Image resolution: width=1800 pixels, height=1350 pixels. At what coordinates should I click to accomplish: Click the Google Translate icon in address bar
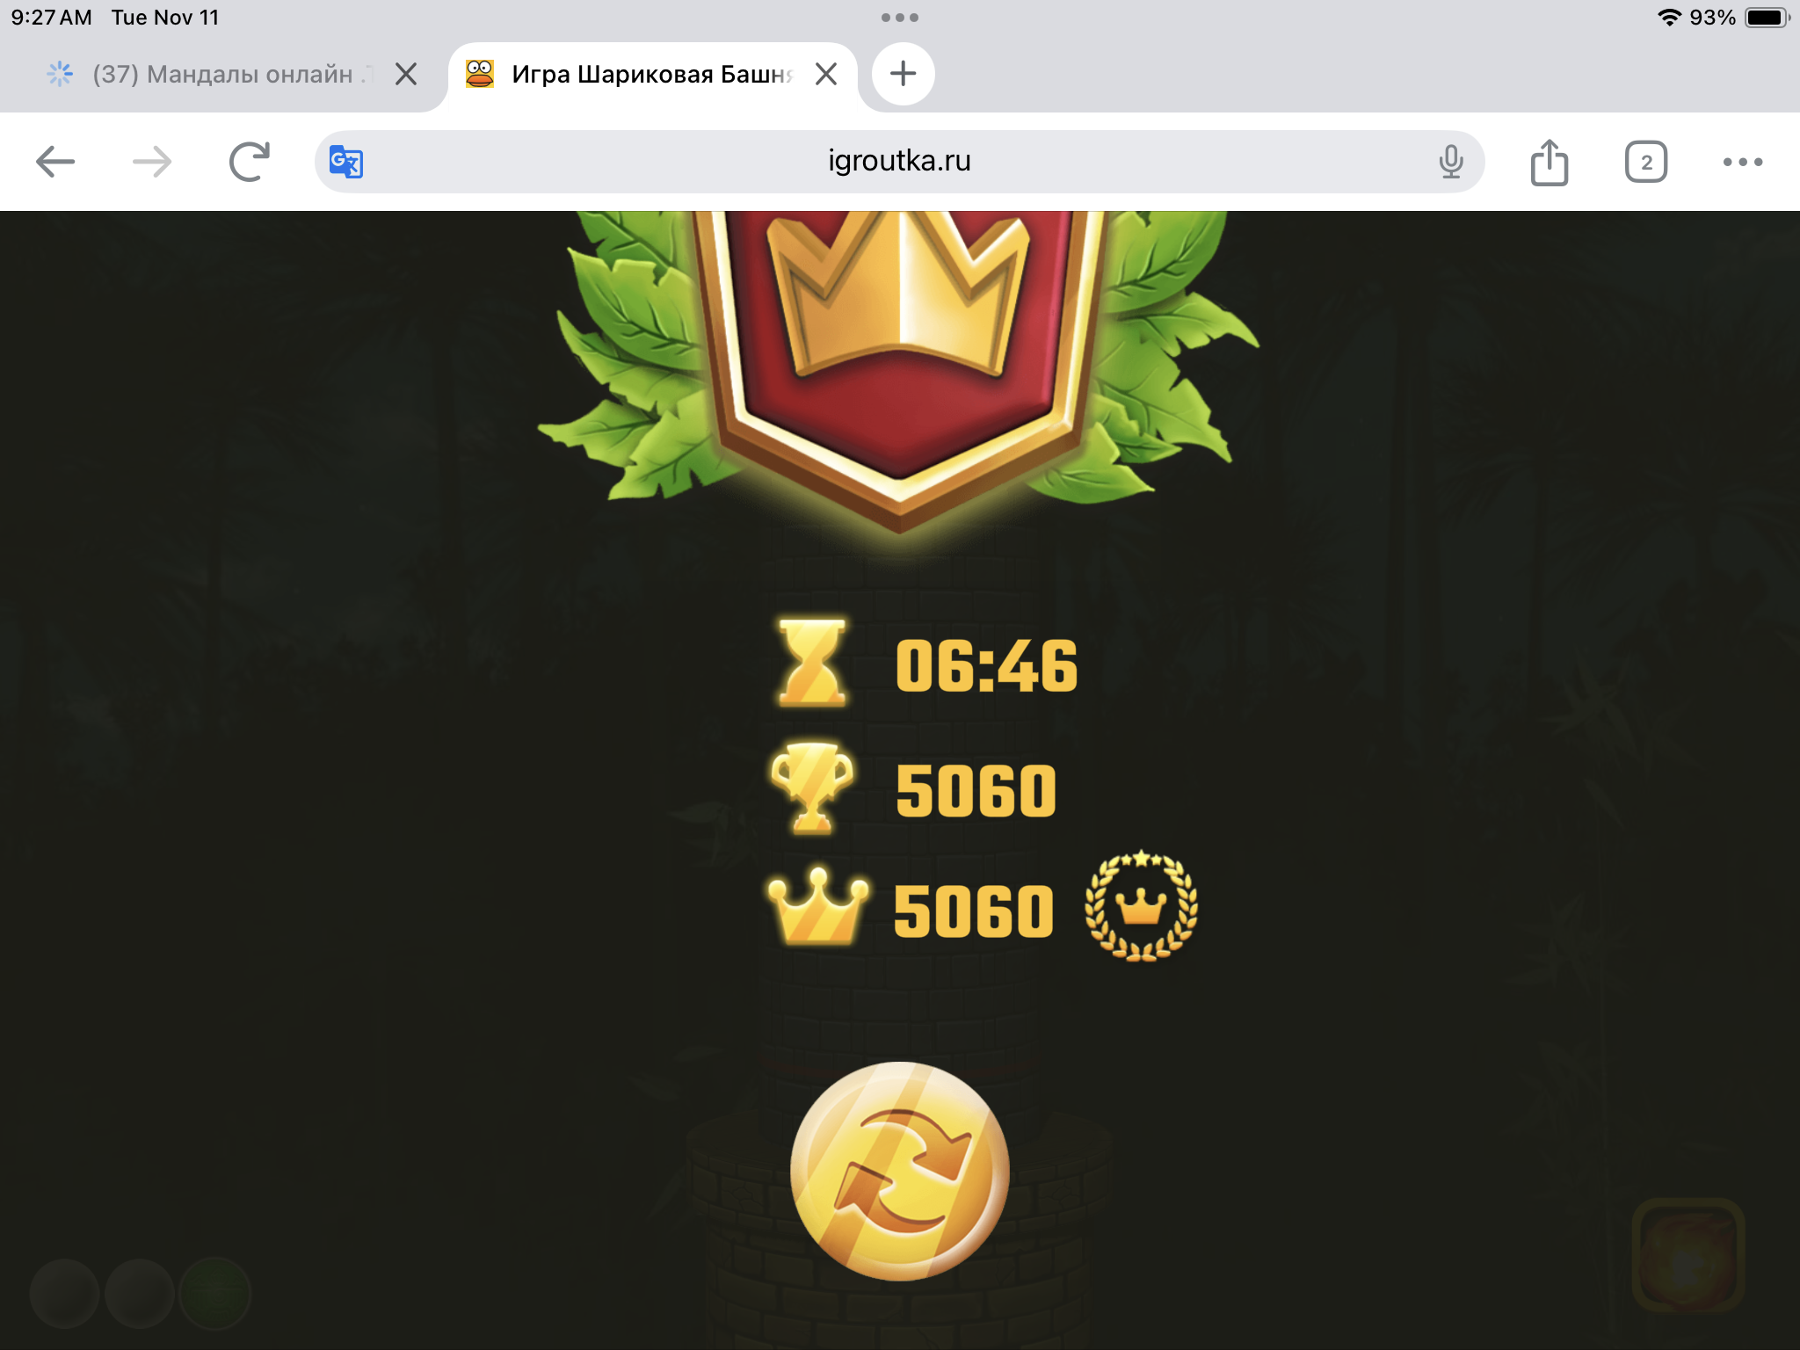346,162
